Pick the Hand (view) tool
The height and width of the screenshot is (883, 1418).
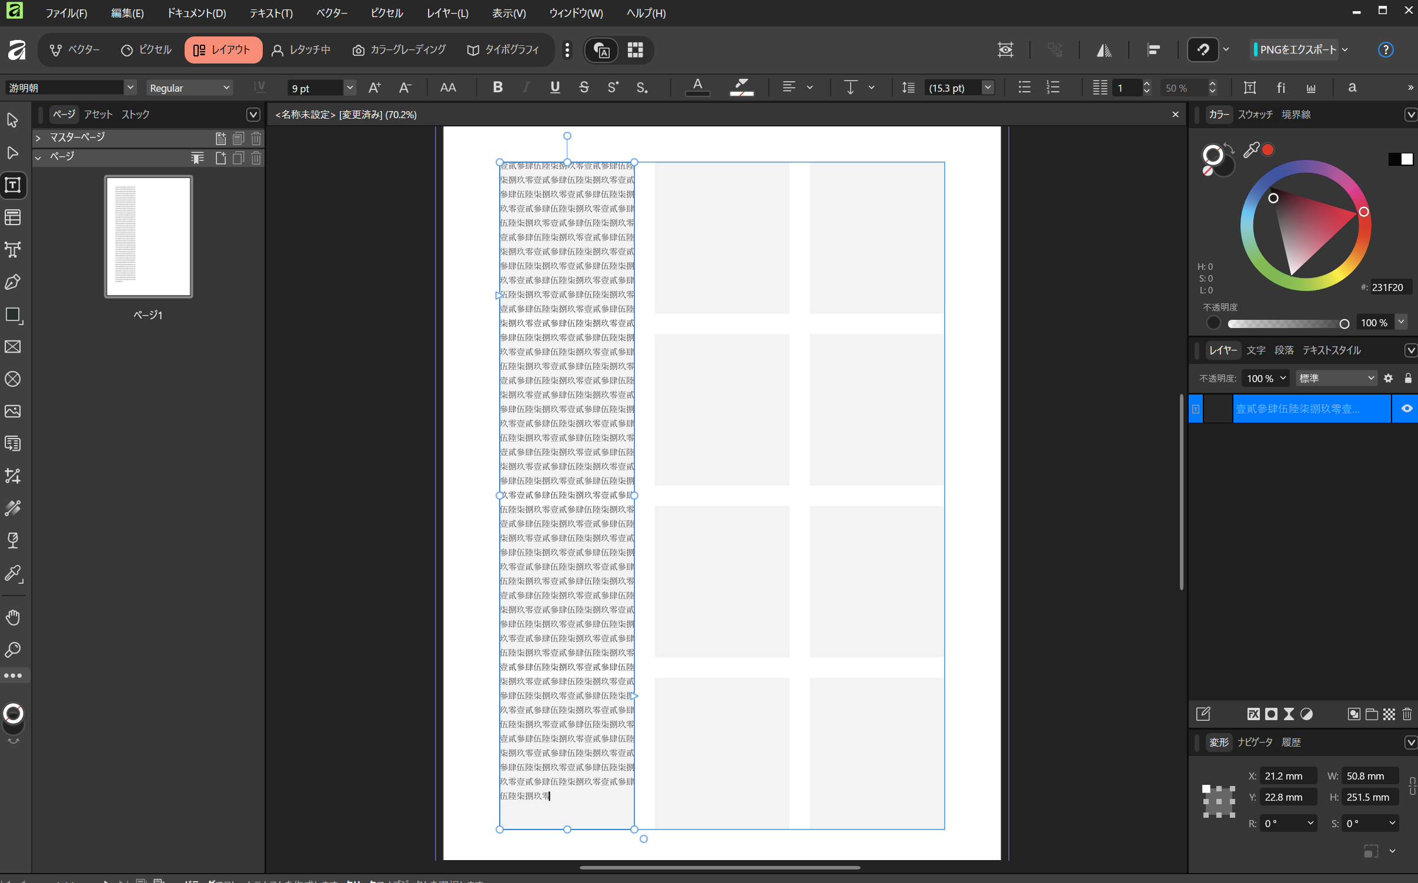(x=13, y=617)
